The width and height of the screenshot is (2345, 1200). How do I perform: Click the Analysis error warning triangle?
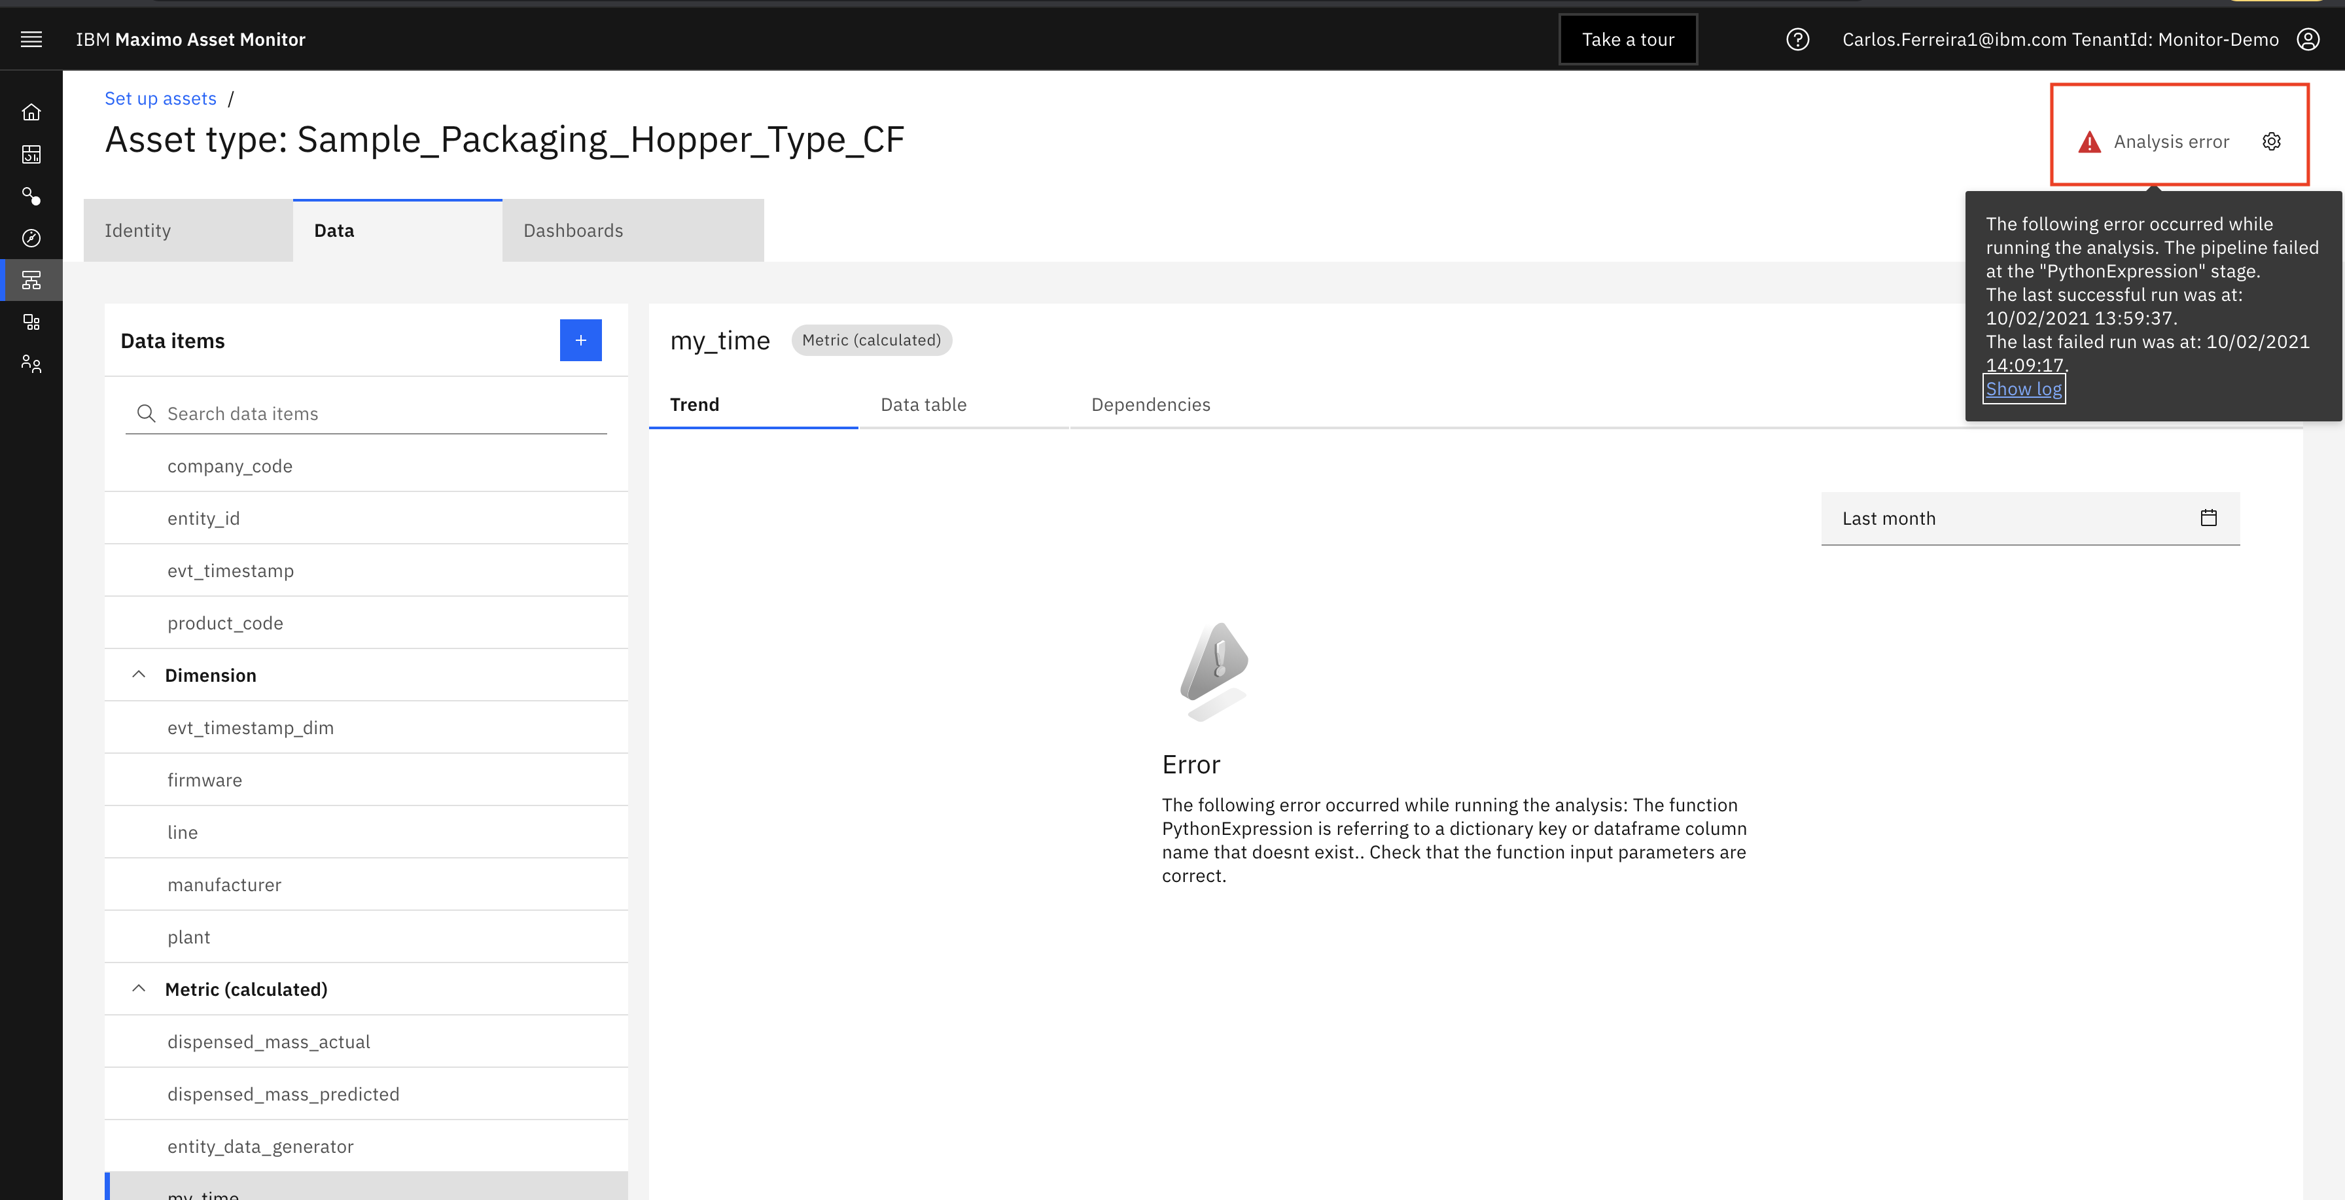[2089, 142]
